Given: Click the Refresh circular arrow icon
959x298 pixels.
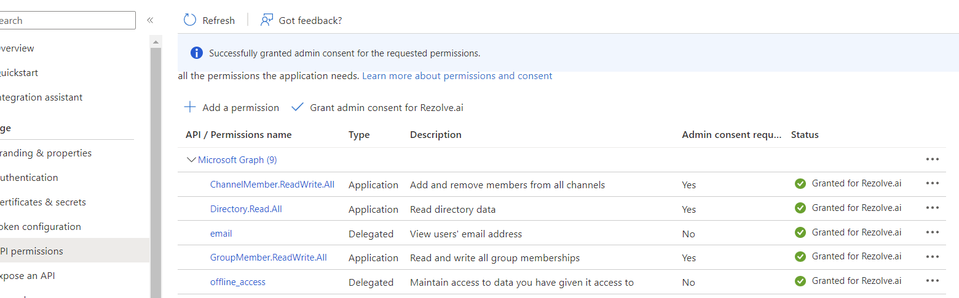Looking at the screenshot, I should pyautogui.click(x=190, y=20).
